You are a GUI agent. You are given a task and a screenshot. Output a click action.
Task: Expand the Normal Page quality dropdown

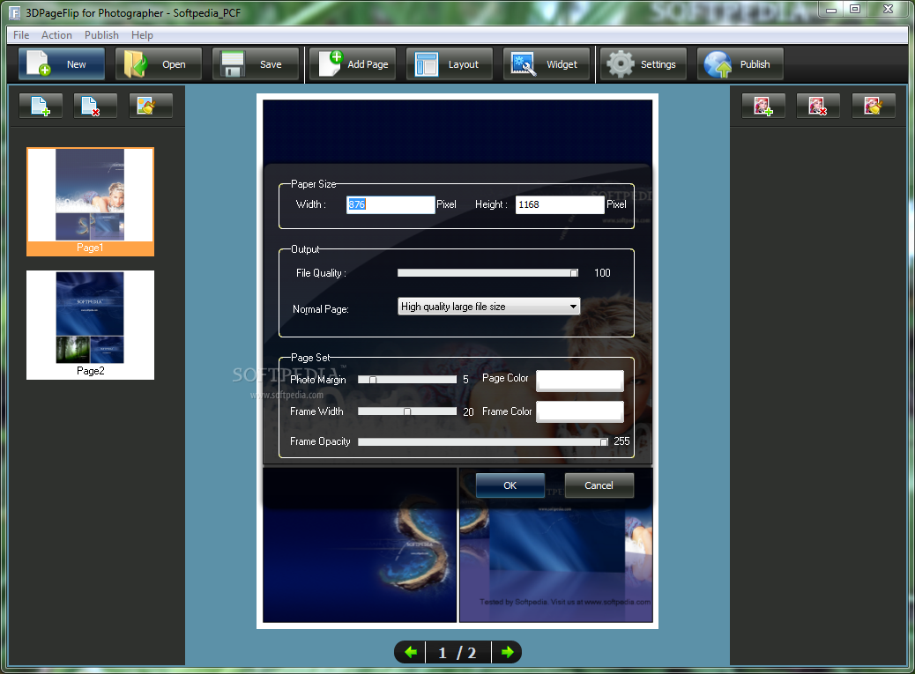pos(489,307)
